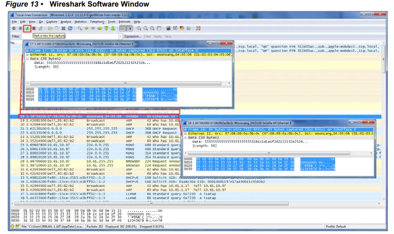Edit display filters toolbar icon
The width and height of the screenshot is (394, 234).
click(x=175, y=28)
